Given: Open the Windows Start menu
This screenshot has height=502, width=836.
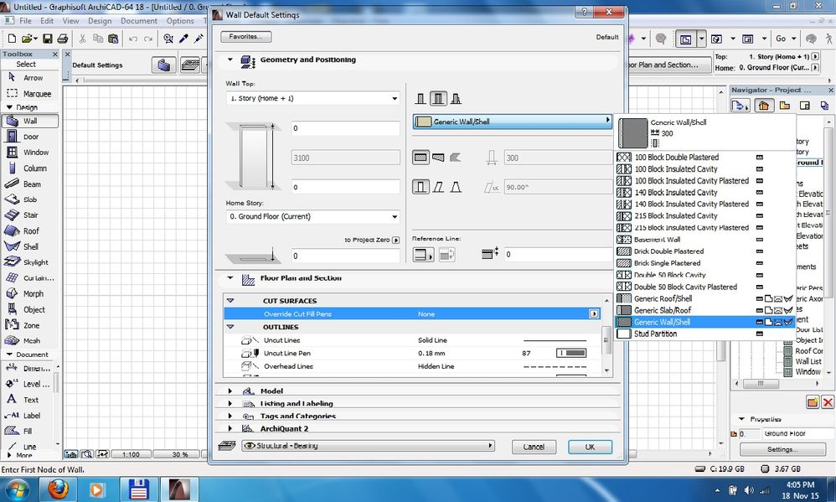Looking at the screenshot, I should pos(17,489).
